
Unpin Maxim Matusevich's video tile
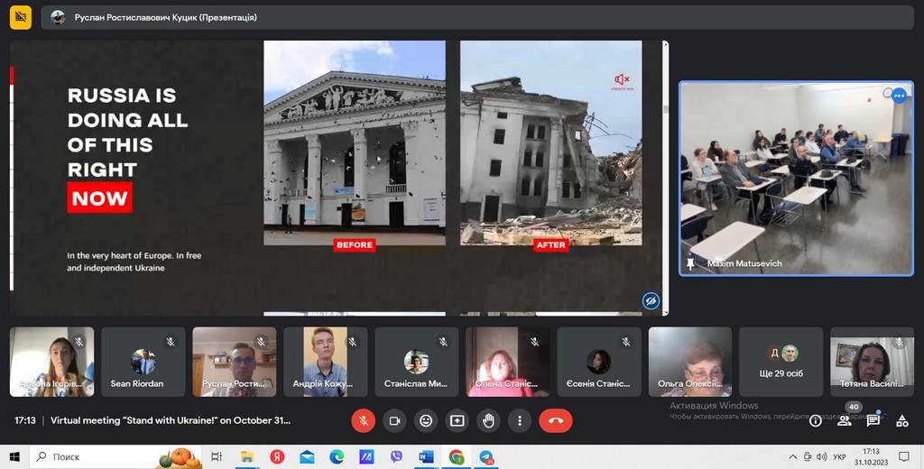coord(691,263)
